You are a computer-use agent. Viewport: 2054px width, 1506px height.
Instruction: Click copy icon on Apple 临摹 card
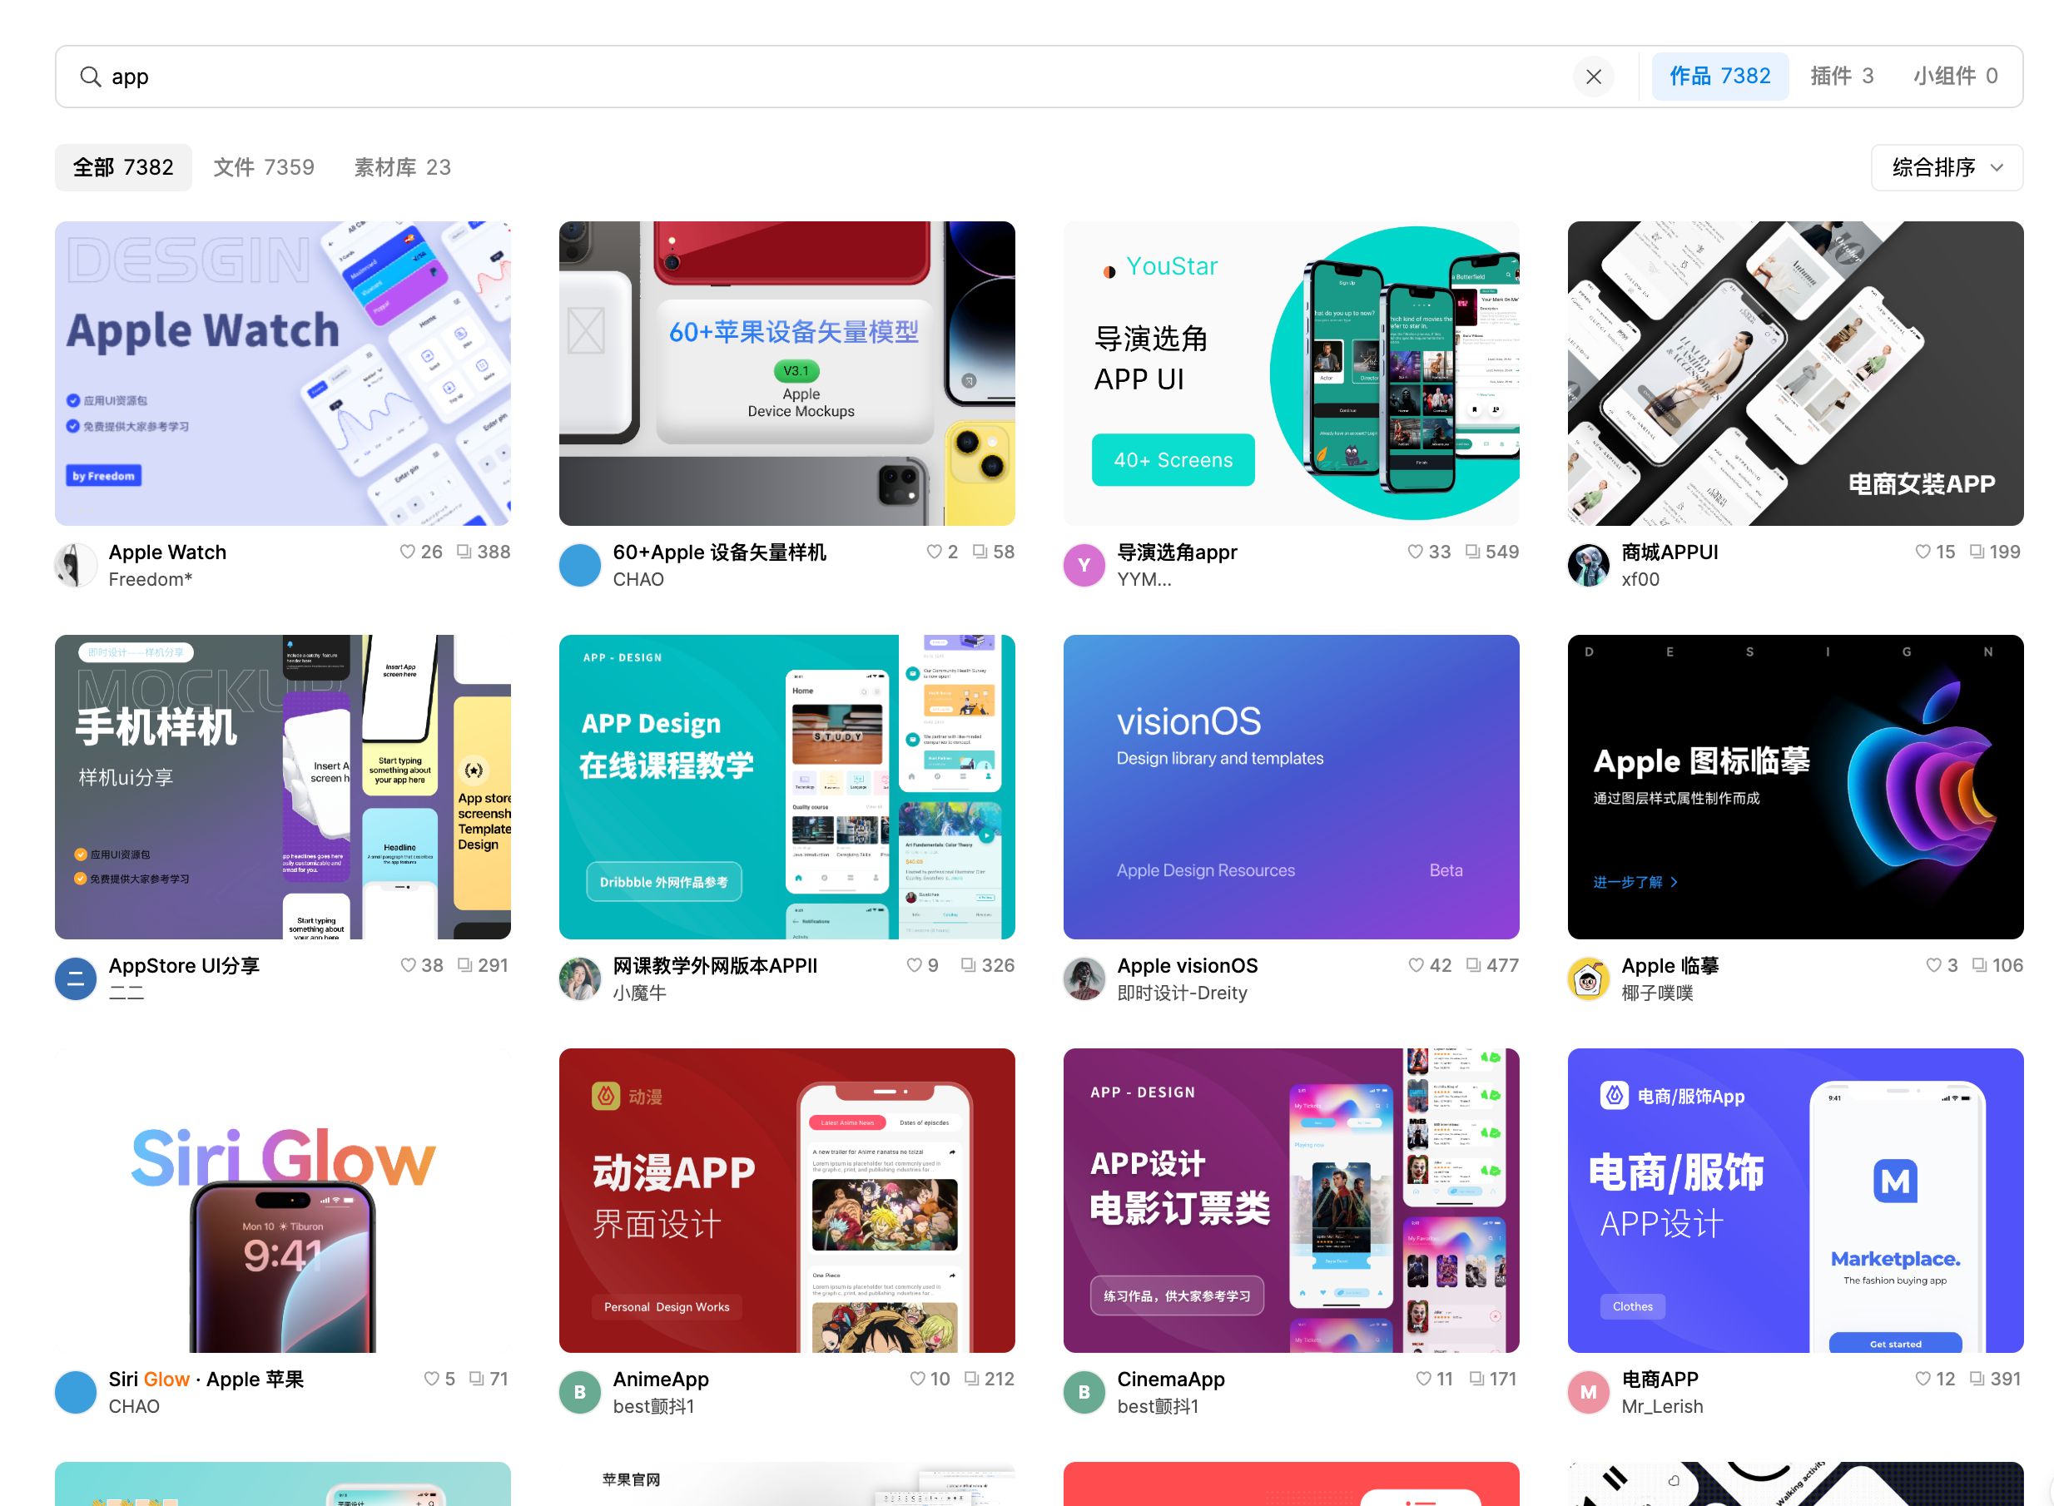coord(1978,964)
